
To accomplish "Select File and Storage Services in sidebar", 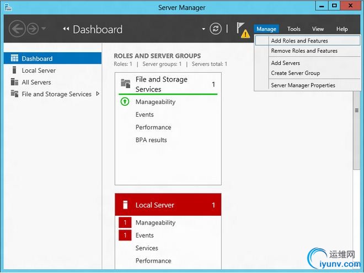I will (x=53, y=94).
